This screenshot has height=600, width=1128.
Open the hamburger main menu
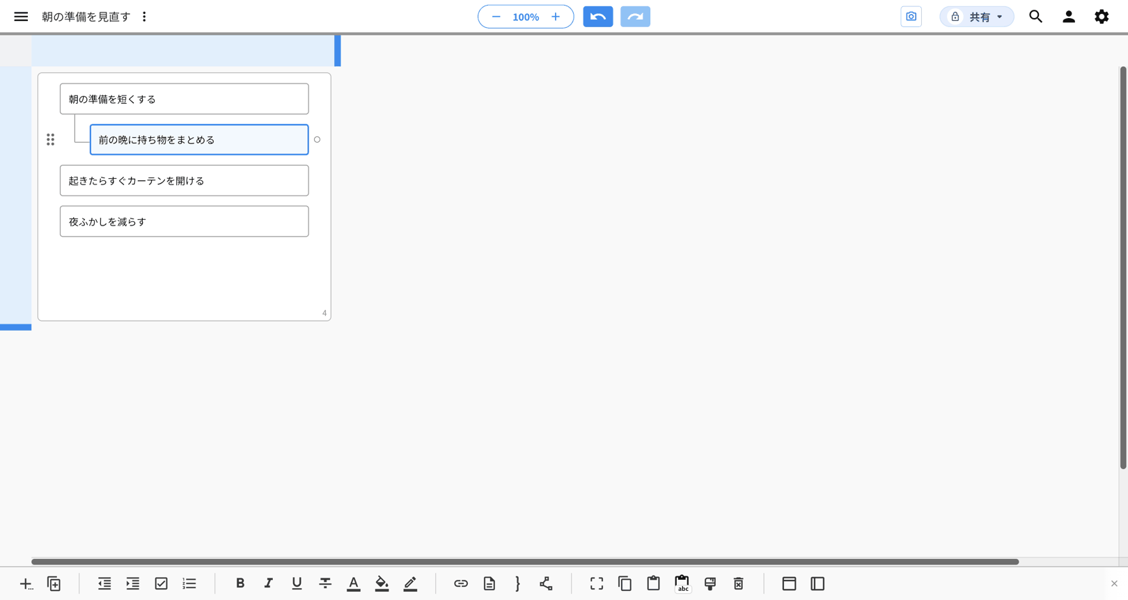(21, 17)
